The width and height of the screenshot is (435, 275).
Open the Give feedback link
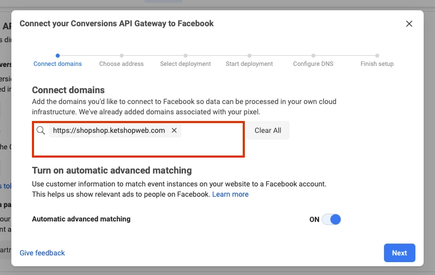pos(42,253)
